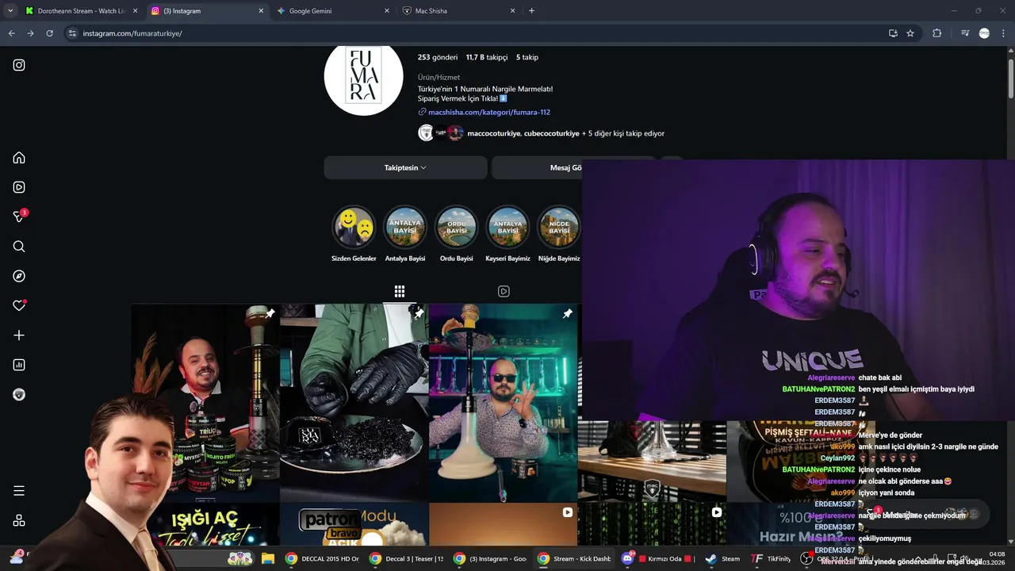Open Takiptesin following dropdown

tap(405, 167)
